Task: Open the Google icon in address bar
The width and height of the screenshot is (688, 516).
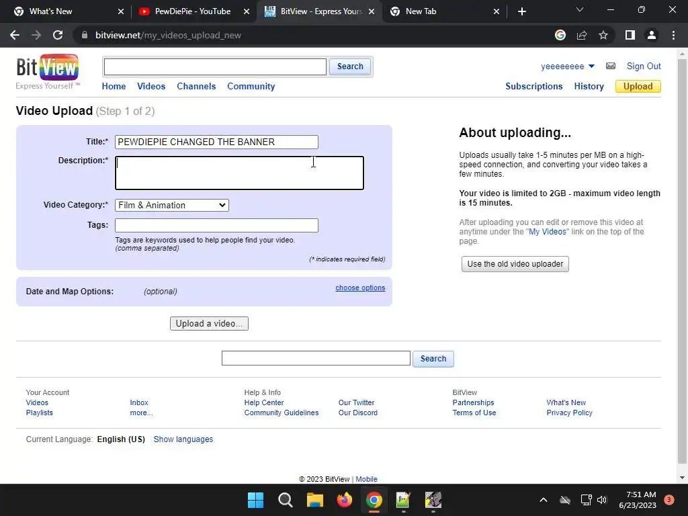Action: [560, 35]
